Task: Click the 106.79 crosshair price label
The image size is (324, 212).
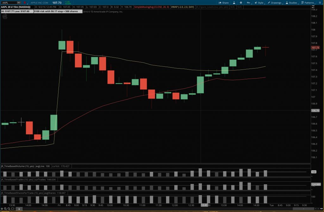Action: tap(315, 111)
